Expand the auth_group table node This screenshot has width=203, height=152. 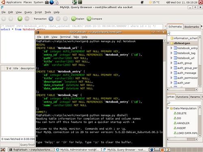(x=171, y=63)
